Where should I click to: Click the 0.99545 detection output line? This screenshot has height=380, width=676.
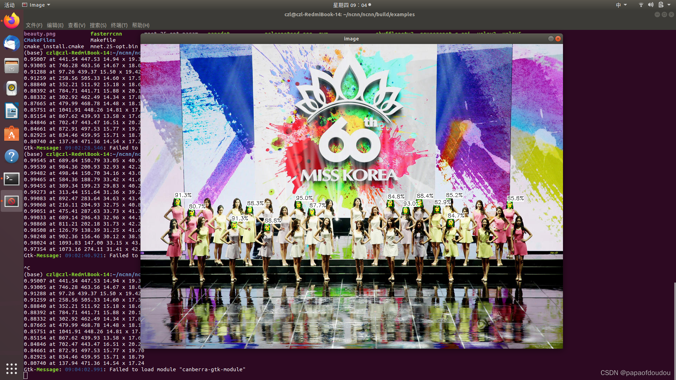82,160
